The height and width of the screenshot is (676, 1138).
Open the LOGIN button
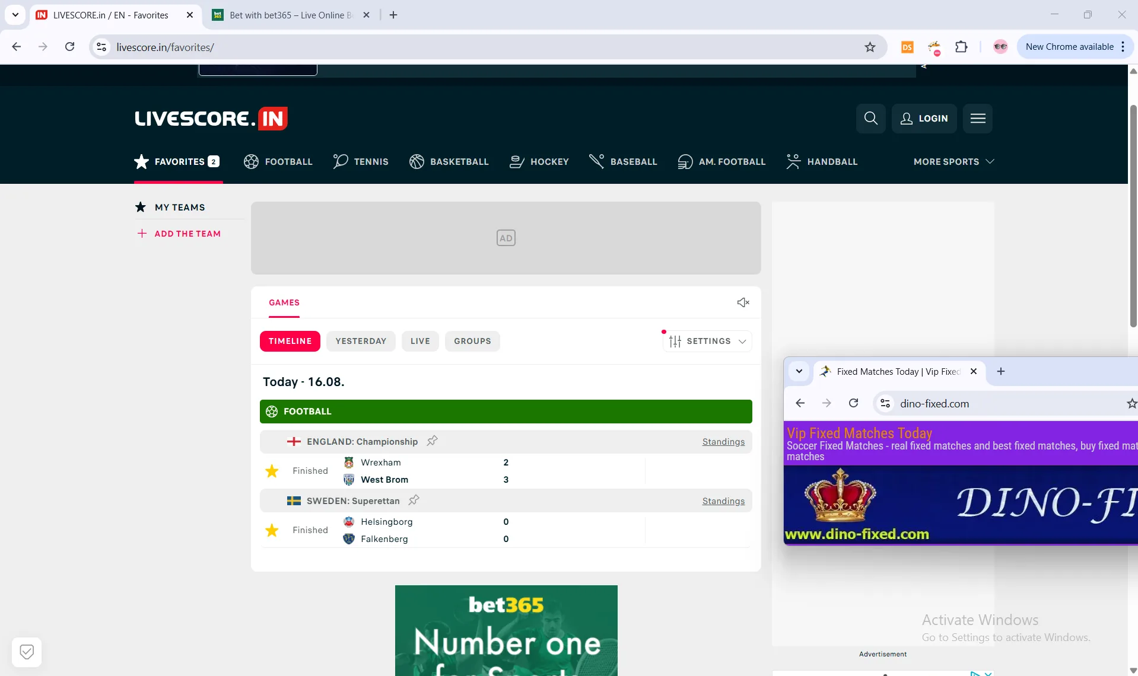pos(925,119)
